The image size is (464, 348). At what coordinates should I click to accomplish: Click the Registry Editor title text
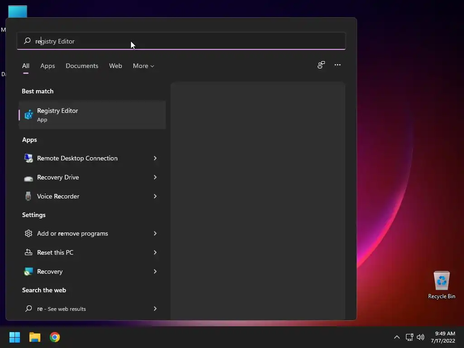pyautogui.click(x=58, y=111)
